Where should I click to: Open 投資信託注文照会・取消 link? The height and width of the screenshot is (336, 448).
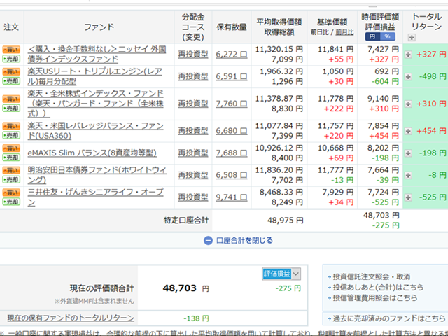pyautogui.click(x=372, y=276)
